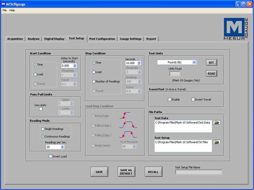
Task: Switch to the Acquisition tab
Action: [15, 39]
